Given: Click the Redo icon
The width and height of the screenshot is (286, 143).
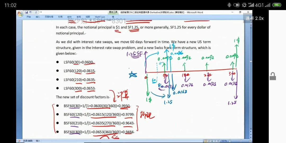Looking at the screenshot, I should [36, 12].
